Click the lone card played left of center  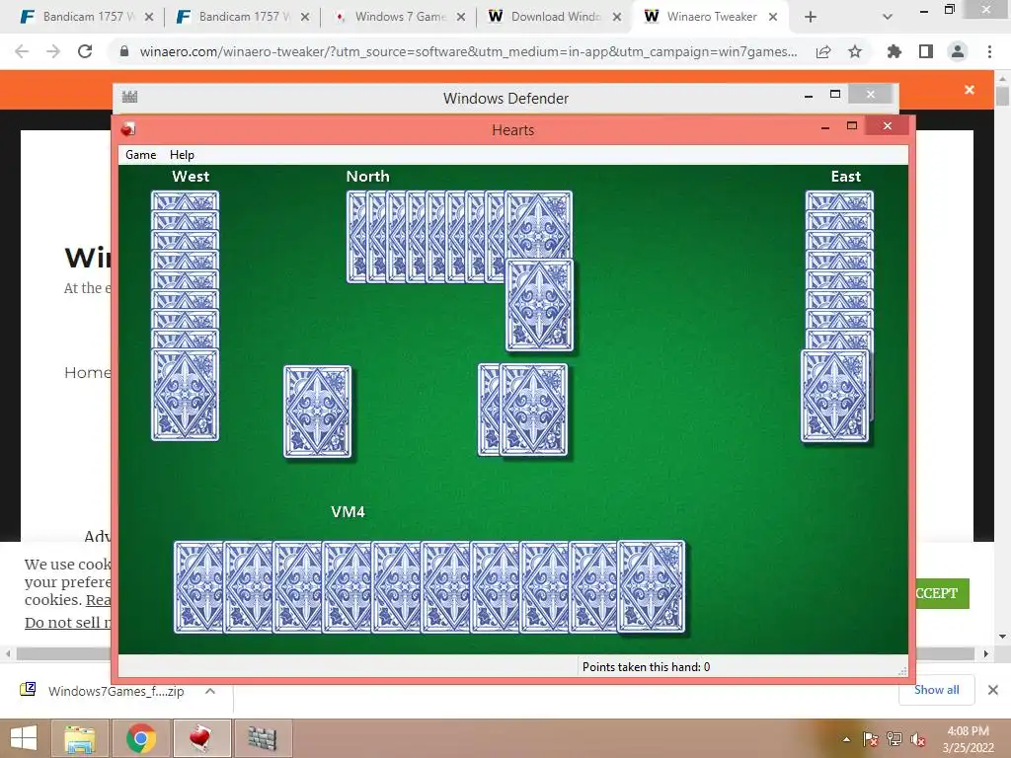point(317,412)
